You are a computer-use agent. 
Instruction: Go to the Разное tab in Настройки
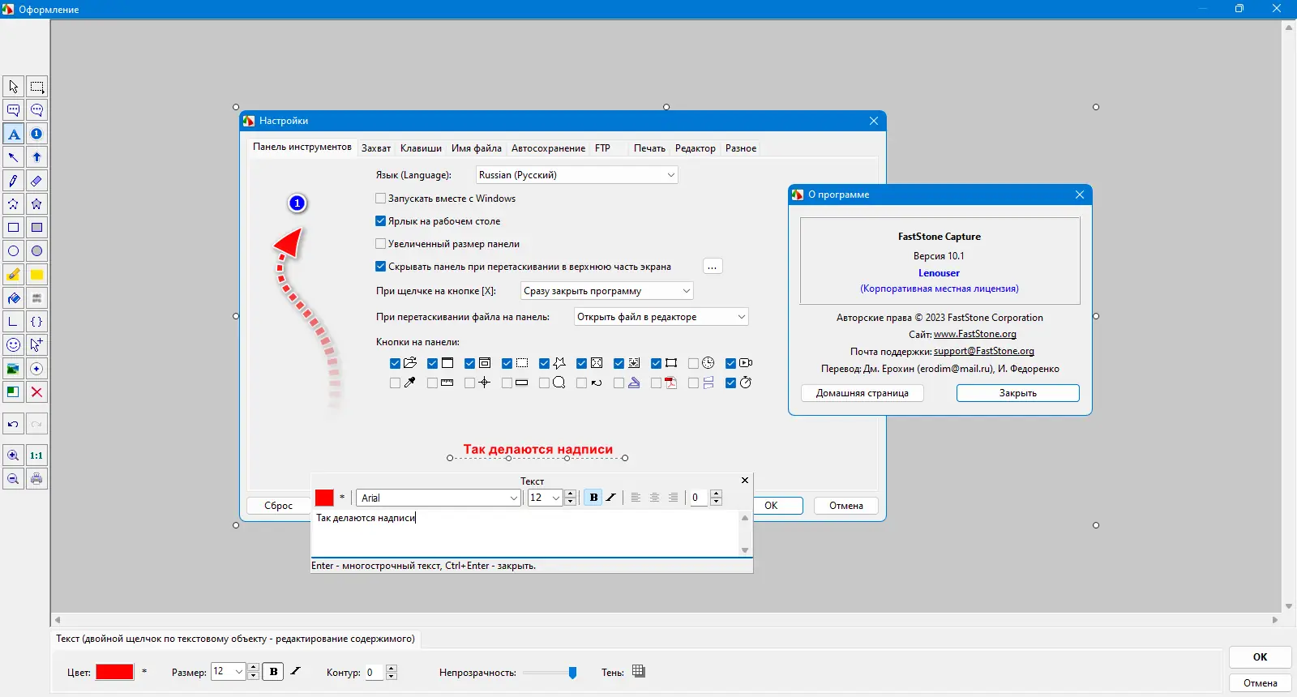coord(741,148)
